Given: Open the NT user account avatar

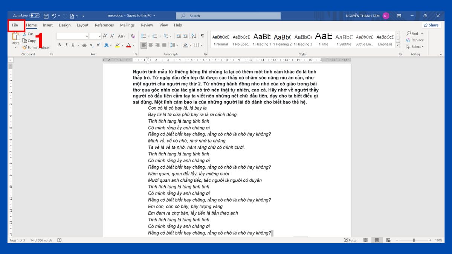Looking at the screenshot, I should (x=386, y=16).
